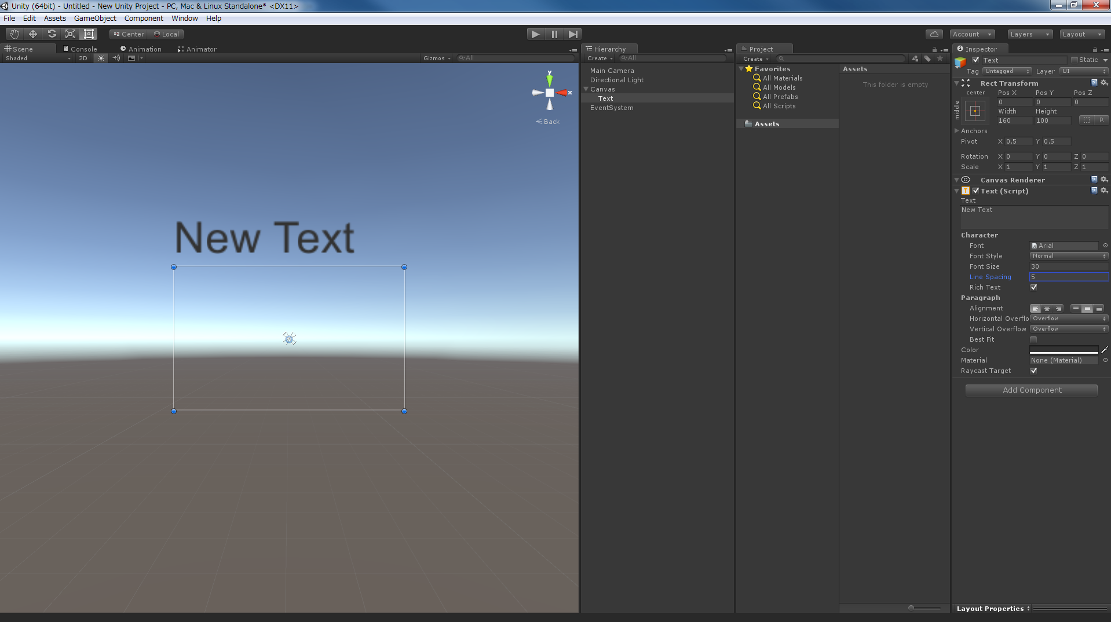Toggle blueprint mode button in Rect Transform
1111x622 pixels.
pyautogui.click(x=1087, y=120)
